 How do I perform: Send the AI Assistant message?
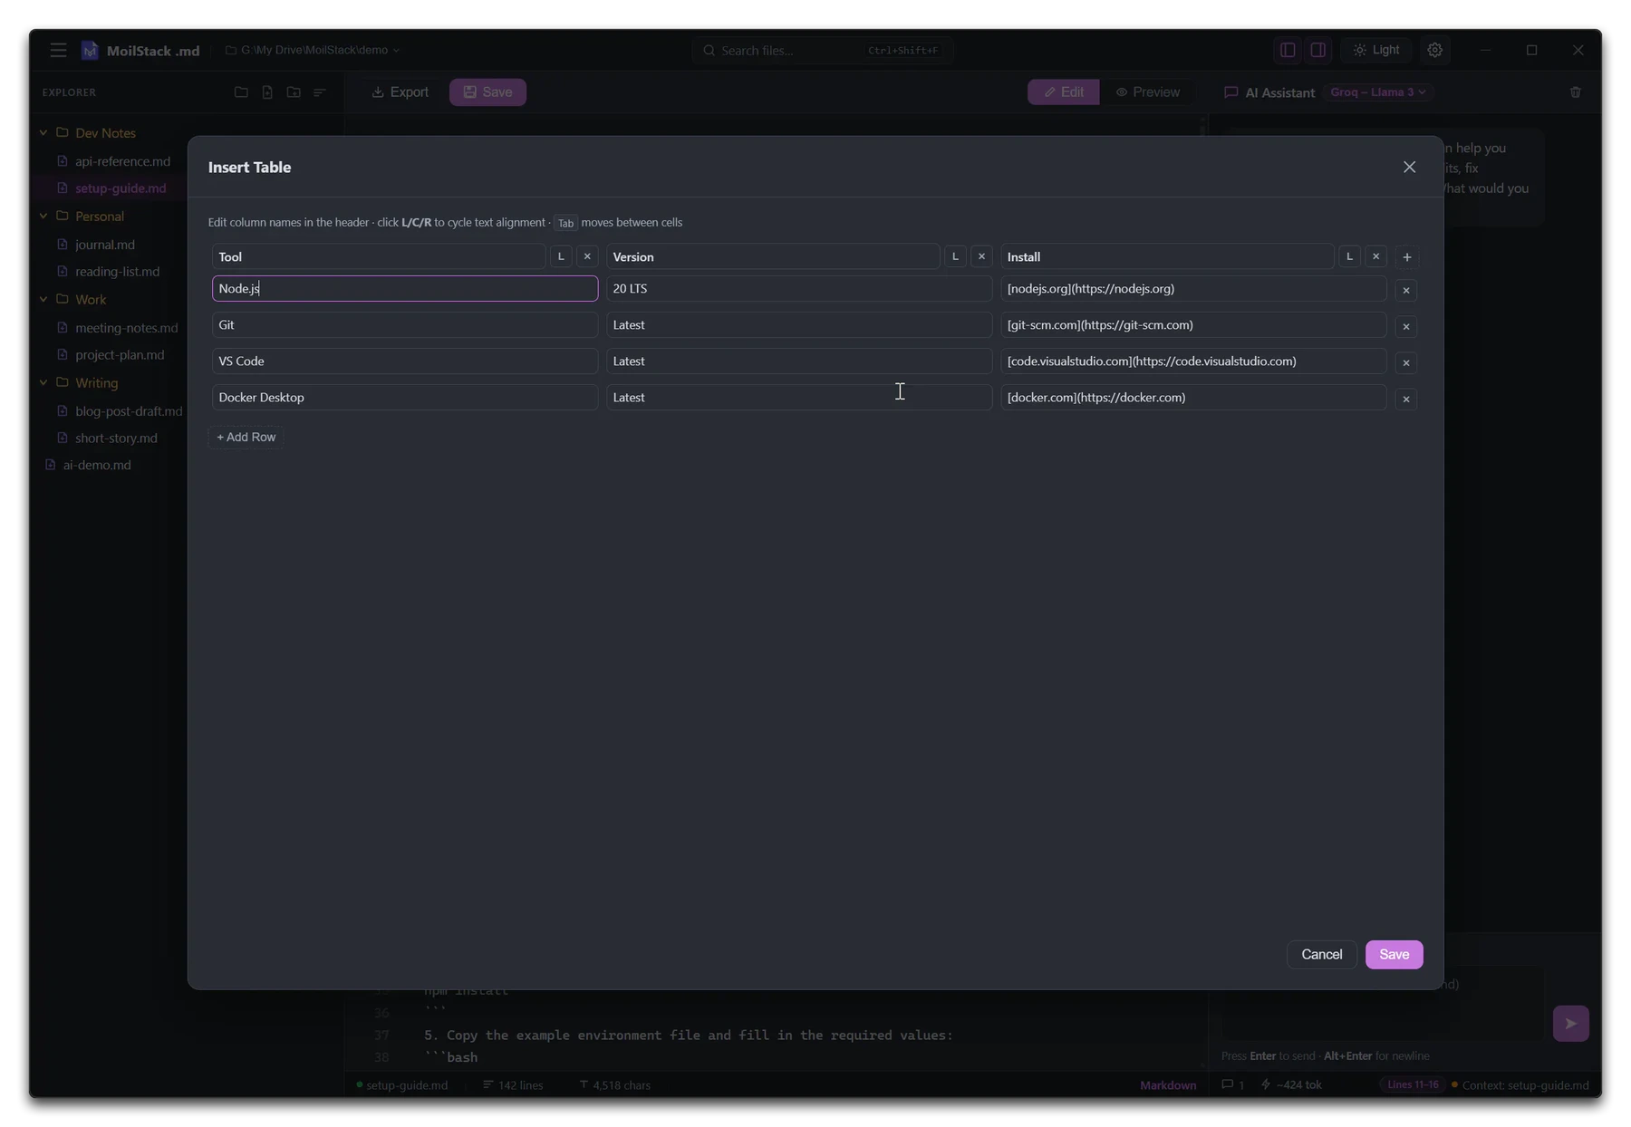click(1570, 1023)
